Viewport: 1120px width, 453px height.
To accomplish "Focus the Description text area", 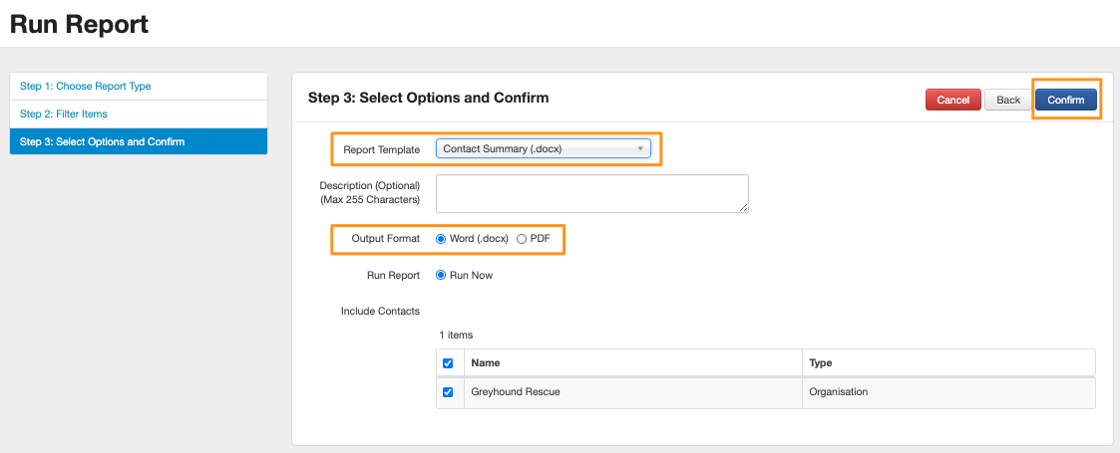I will [591, 193].
